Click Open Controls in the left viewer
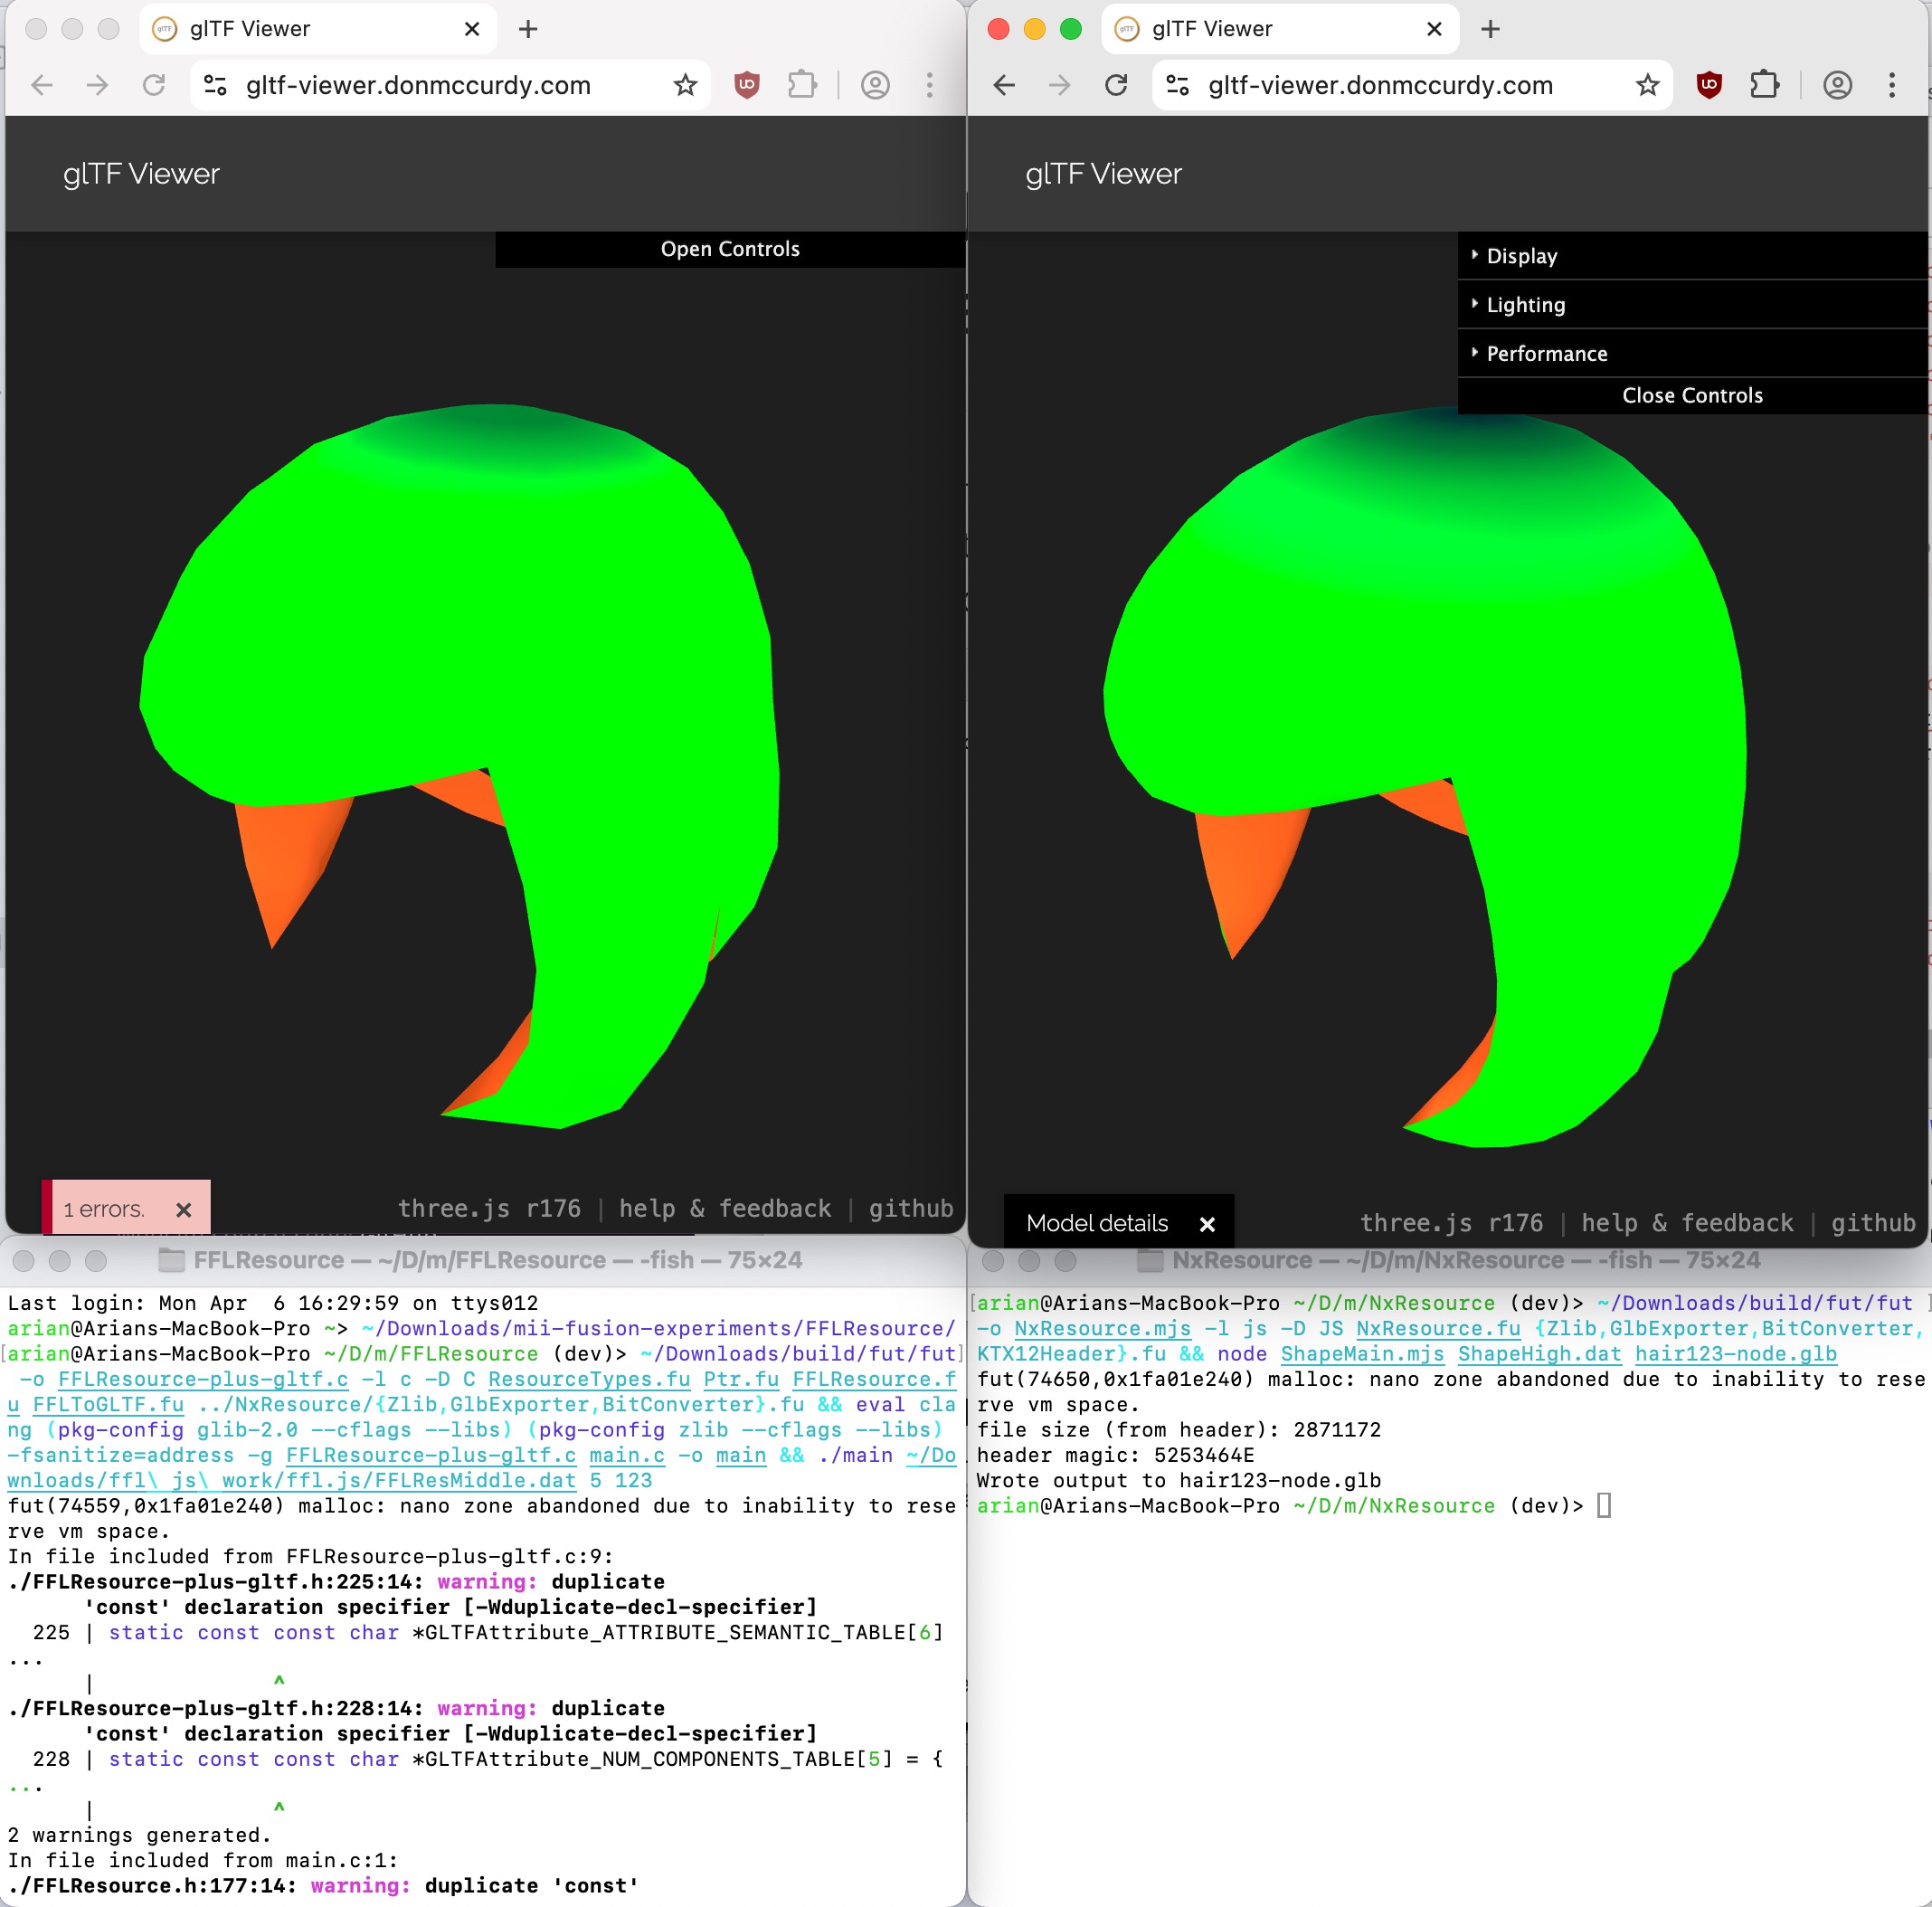The height and width of the screenshot is (1907, 1932). click(x=730, y=249)
